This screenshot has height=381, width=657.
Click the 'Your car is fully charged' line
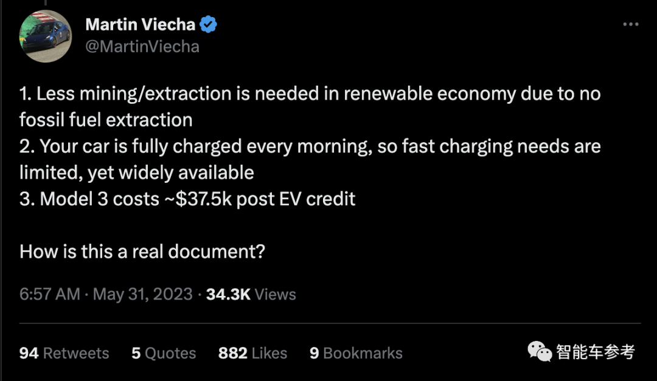pos(309,146)
